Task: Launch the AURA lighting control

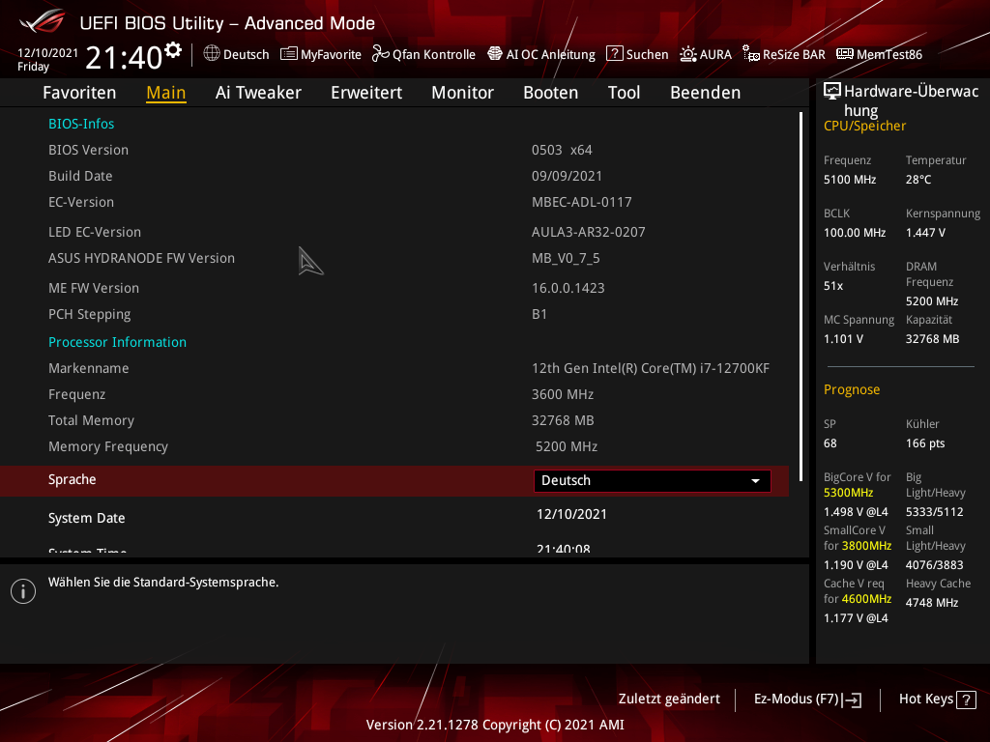Action: click(706, 54)
